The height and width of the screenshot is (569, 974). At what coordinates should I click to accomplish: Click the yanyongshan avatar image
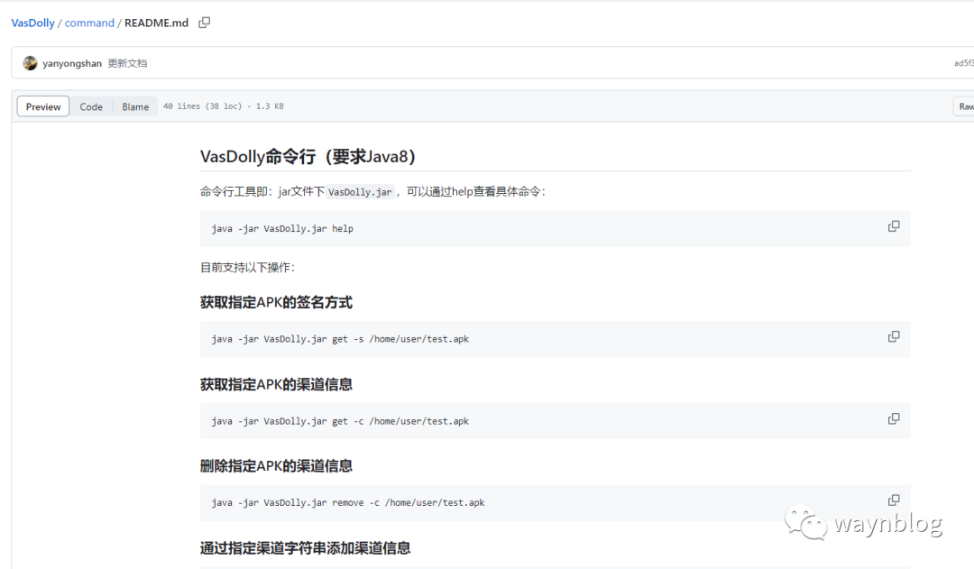(30, 63)
